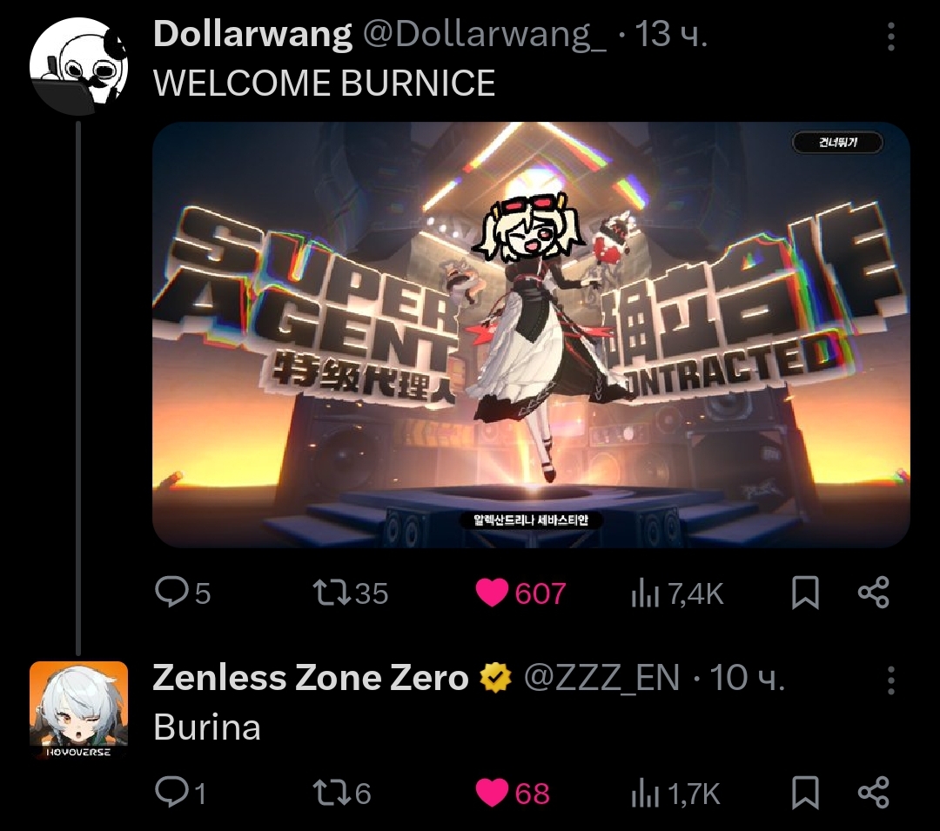This screenshot has width=940, height=831.
Task: View analytics showing 7,4K views
Action: [677, 593]
